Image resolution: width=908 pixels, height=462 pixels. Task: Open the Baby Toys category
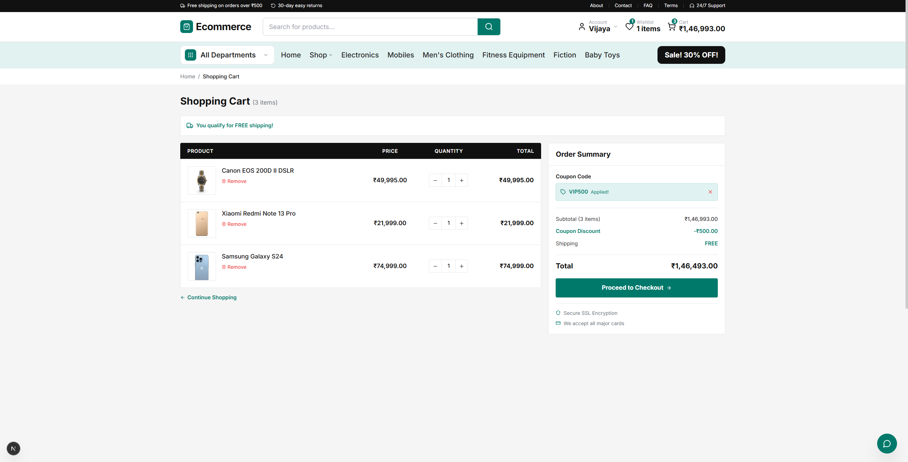pyautogui.click(x=602, y=55)
